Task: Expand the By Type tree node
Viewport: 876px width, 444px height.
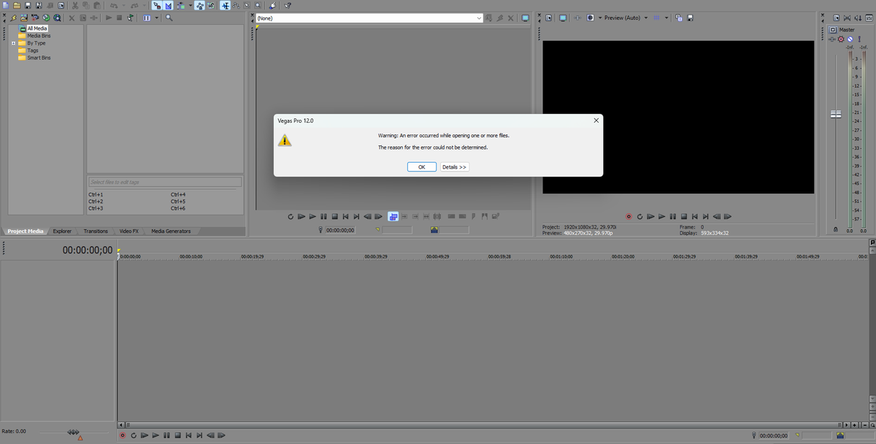Action: 13,43
